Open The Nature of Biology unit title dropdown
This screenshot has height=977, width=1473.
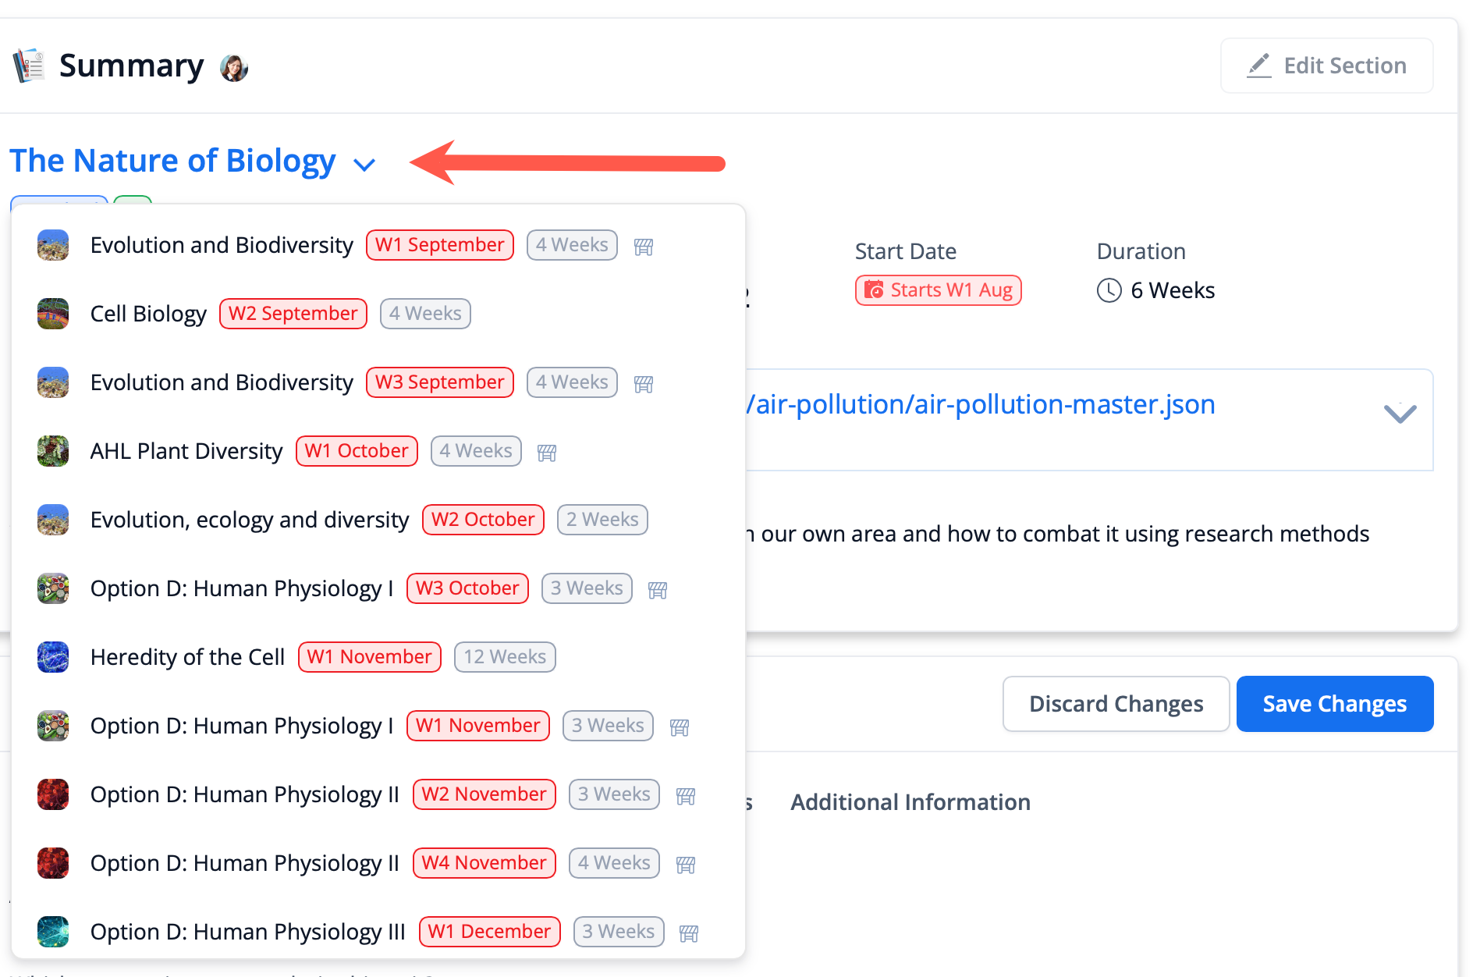click(x=172, y=161)
